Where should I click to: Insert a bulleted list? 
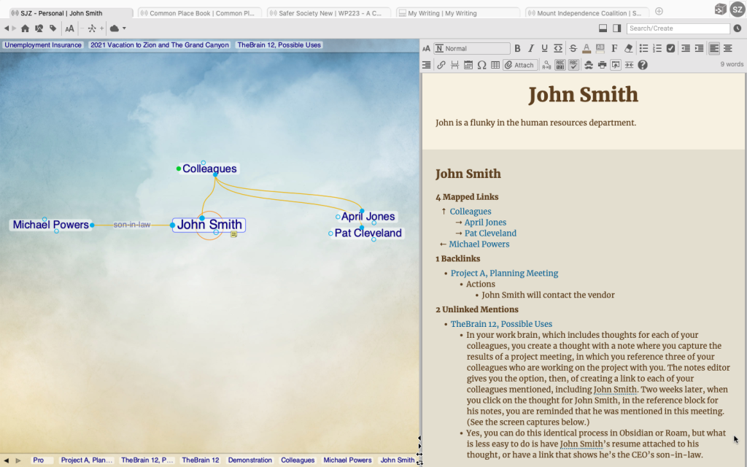(643, 48)
